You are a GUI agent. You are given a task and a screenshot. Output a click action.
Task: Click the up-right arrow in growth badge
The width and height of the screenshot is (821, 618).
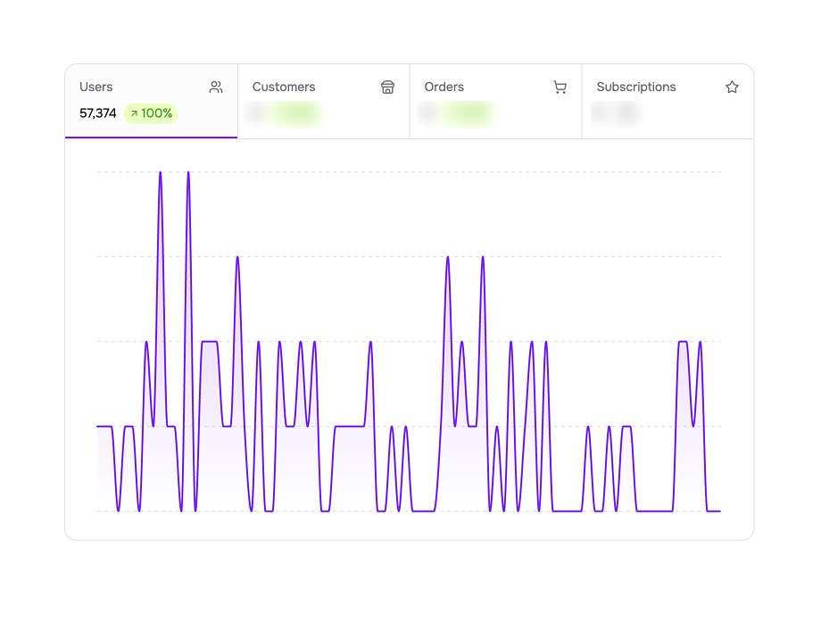pyautogui.click(x=134, y=113)
